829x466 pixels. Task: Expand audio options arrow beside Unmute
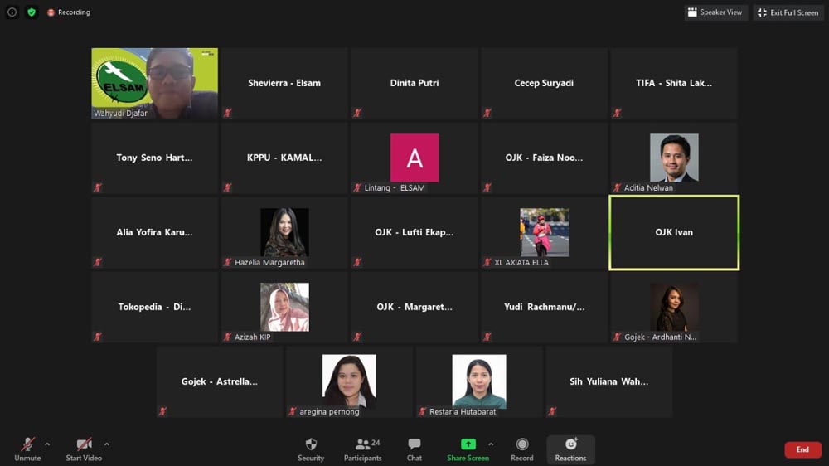point(47,444)
